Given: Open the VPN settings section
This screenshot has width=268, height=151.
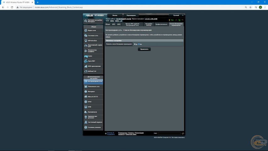Looking at the screenshot, I should [x=93, y=107].
